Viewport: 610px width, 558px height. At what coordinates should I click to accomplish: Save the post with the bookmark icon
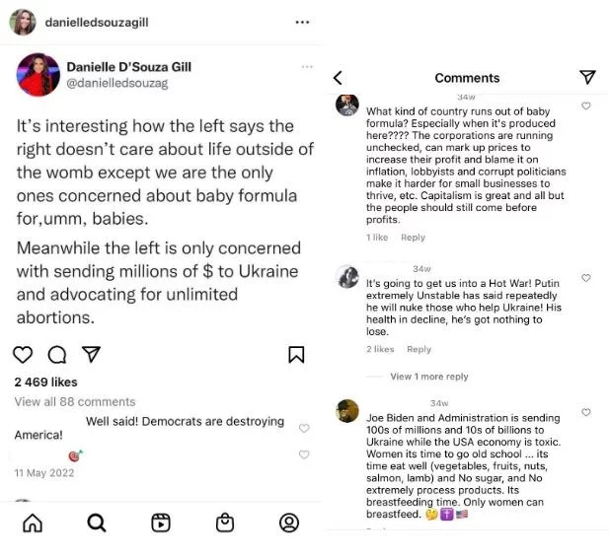[296, 354]
